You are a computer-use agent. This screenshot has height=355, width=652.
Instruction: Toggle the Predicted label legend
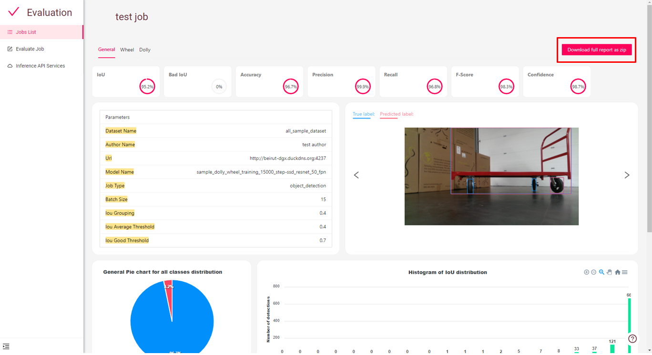click(x=397, y=114)
